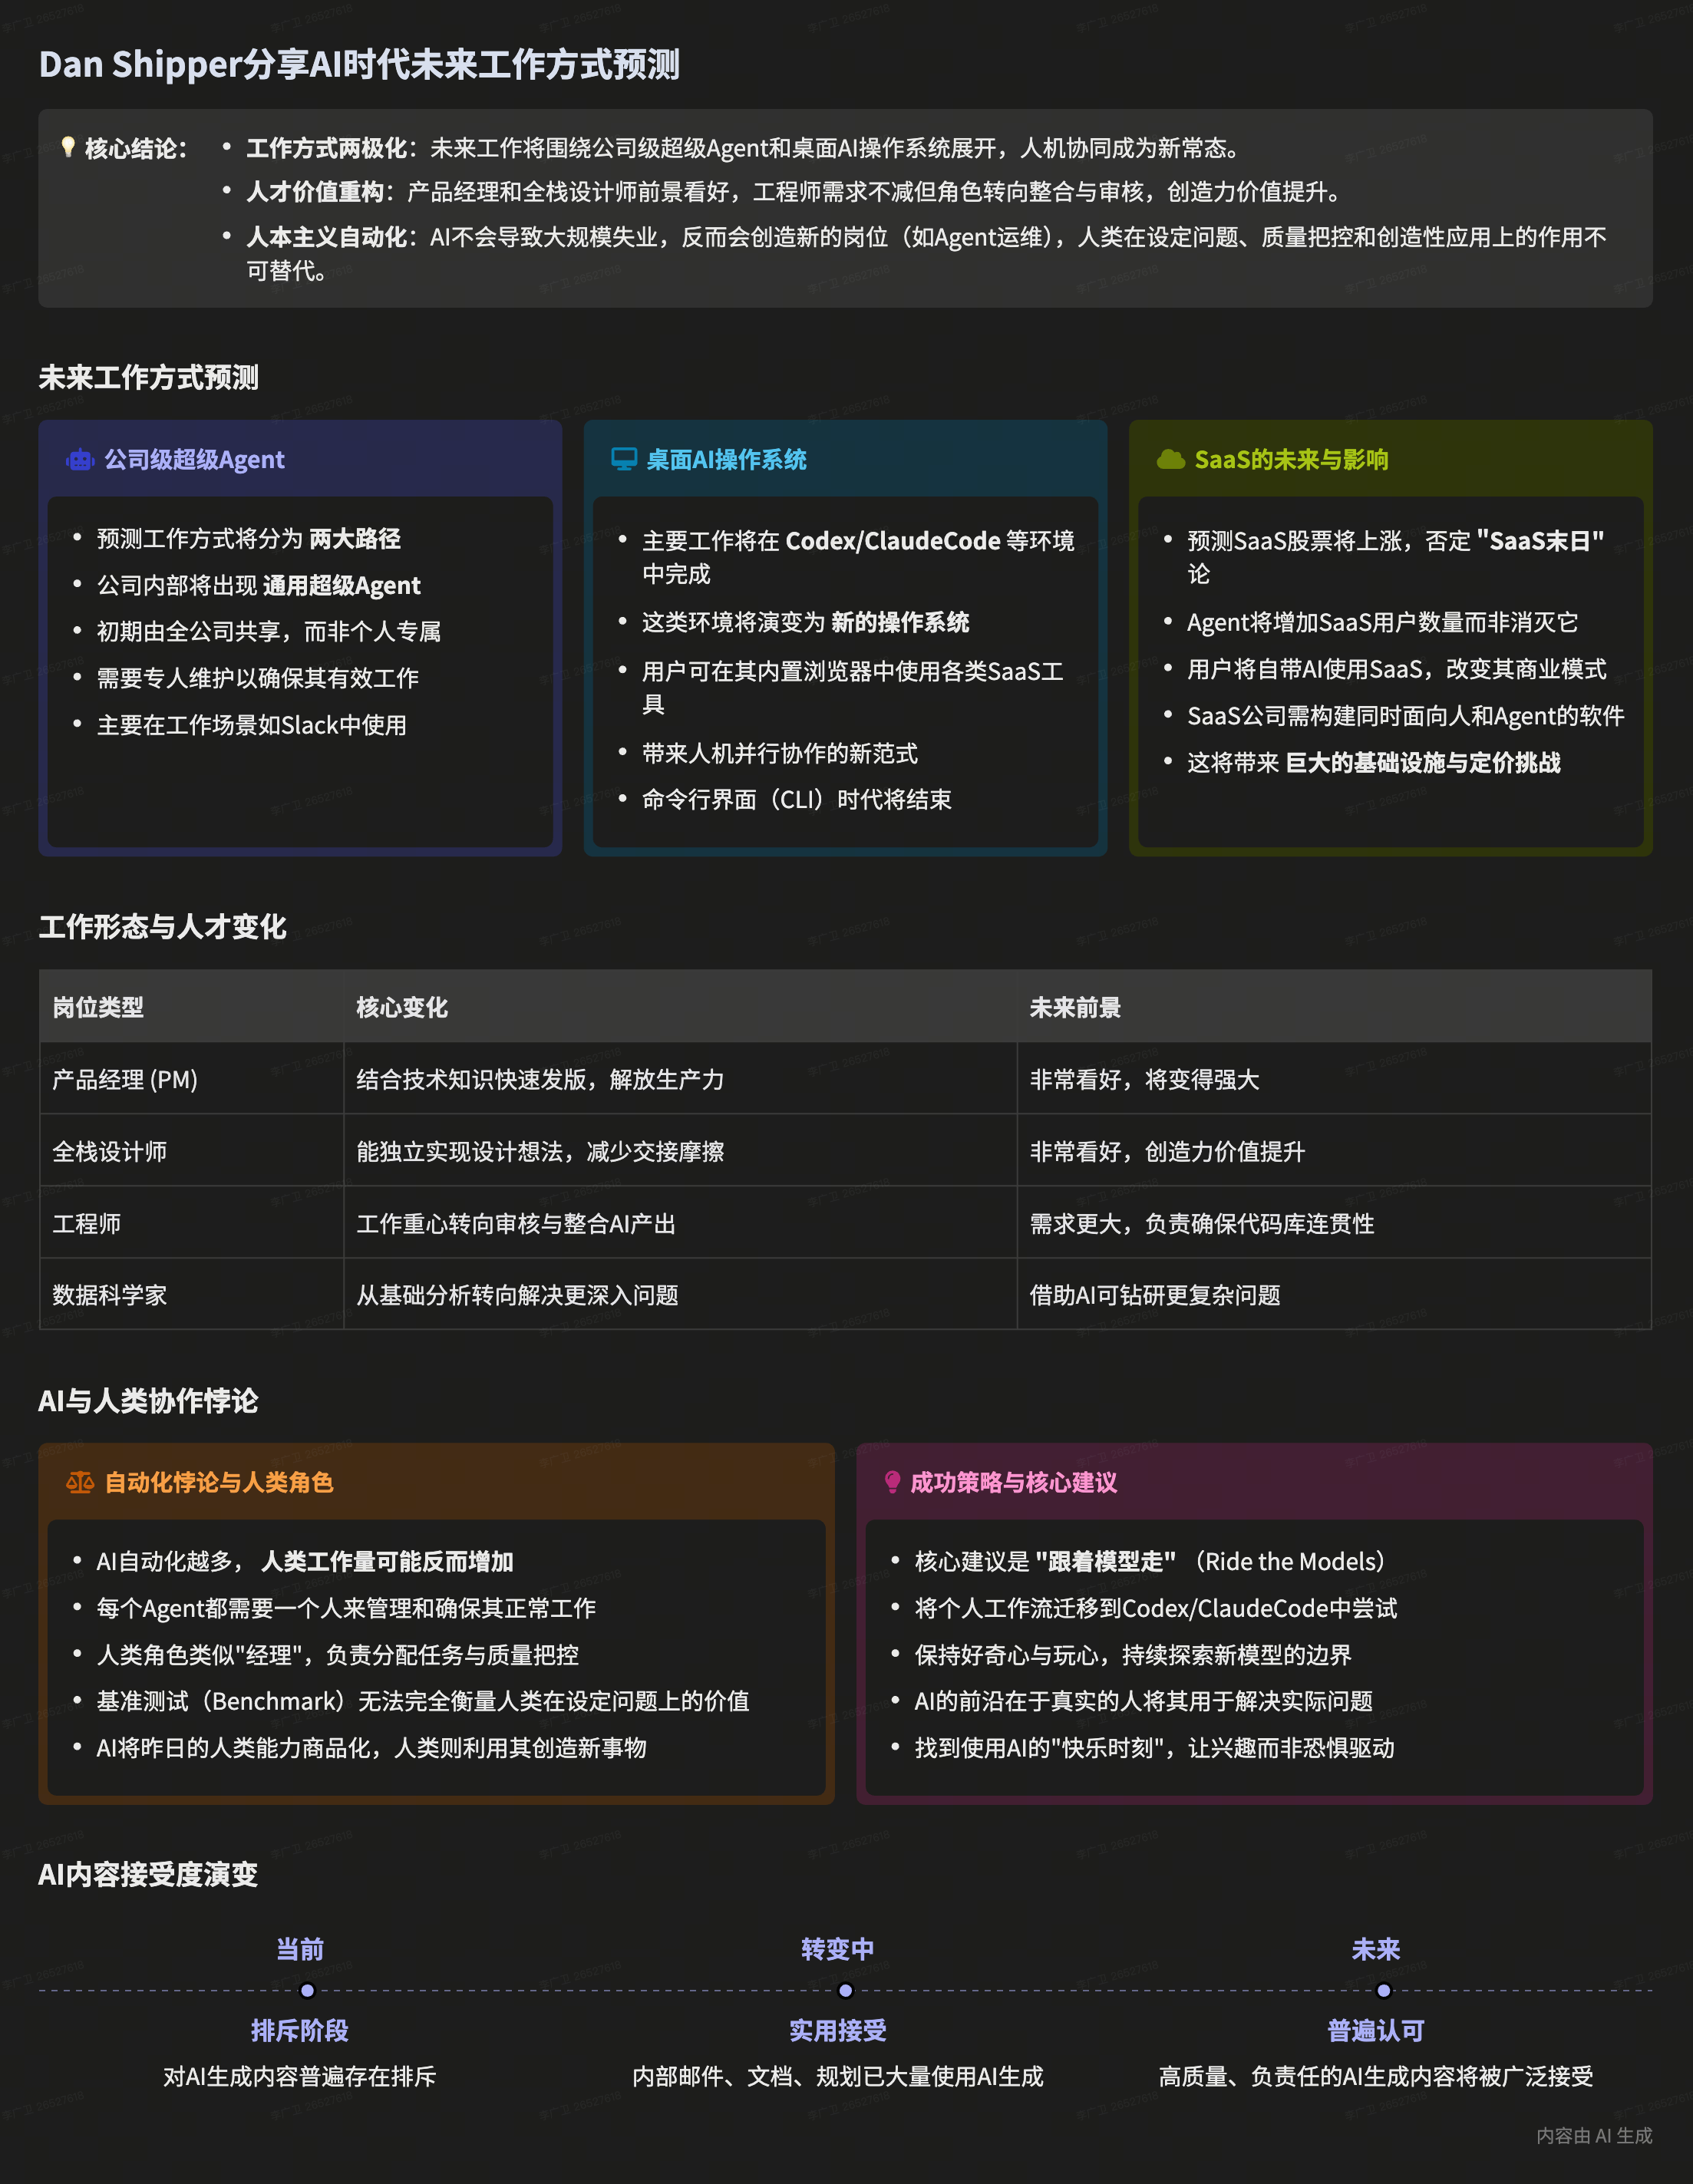1693x2184 pixels.
Task: Click the section heading "未来工作方式预测"
Action: pos(149,378)
